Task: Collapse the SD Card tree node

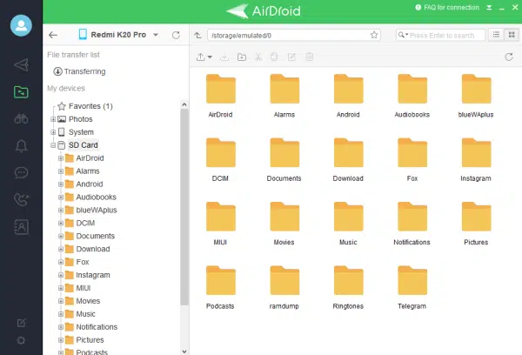Action: 53,145
